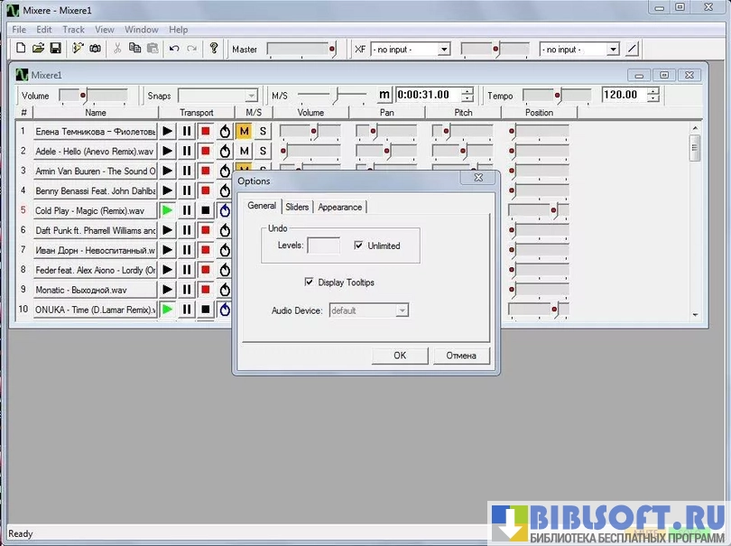Image resolution: width=731 pixels, height=546 pixels.
Task: Click the Undo arrow in the toolbar
Action: pyautogui.click(x=173, y=48)
